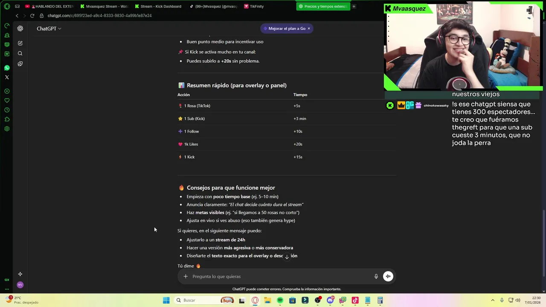Switch to the Mvaasquez Stream tab
The width and height of the screenshot is (546, 307).
[x=104, y=6]
